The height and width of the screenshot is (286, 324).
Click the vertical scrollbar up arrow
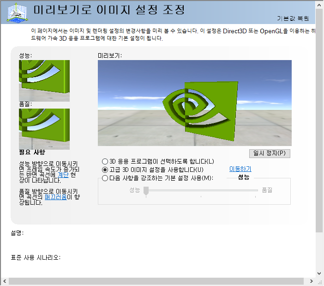pyautogui.click(x=319, y=5)
